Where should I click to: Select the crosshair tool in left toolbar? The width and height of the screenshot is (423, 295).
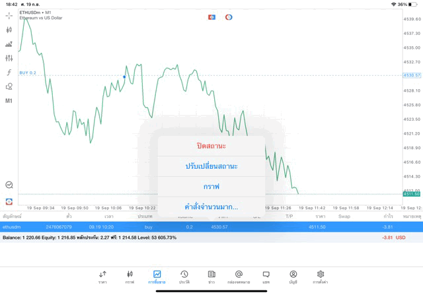coord(9,15)
